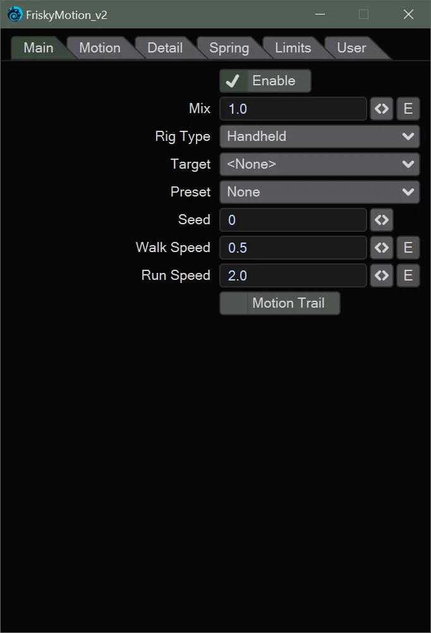This screenshot has height=633, width=431.
Task: Open the Rig Type dropdown
Action: pos(319,136)
